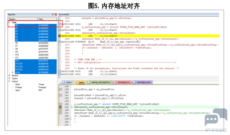The height and width of the screenshot is (135, 230).
Task: Click the Value column header
Action: coord(47,19)
